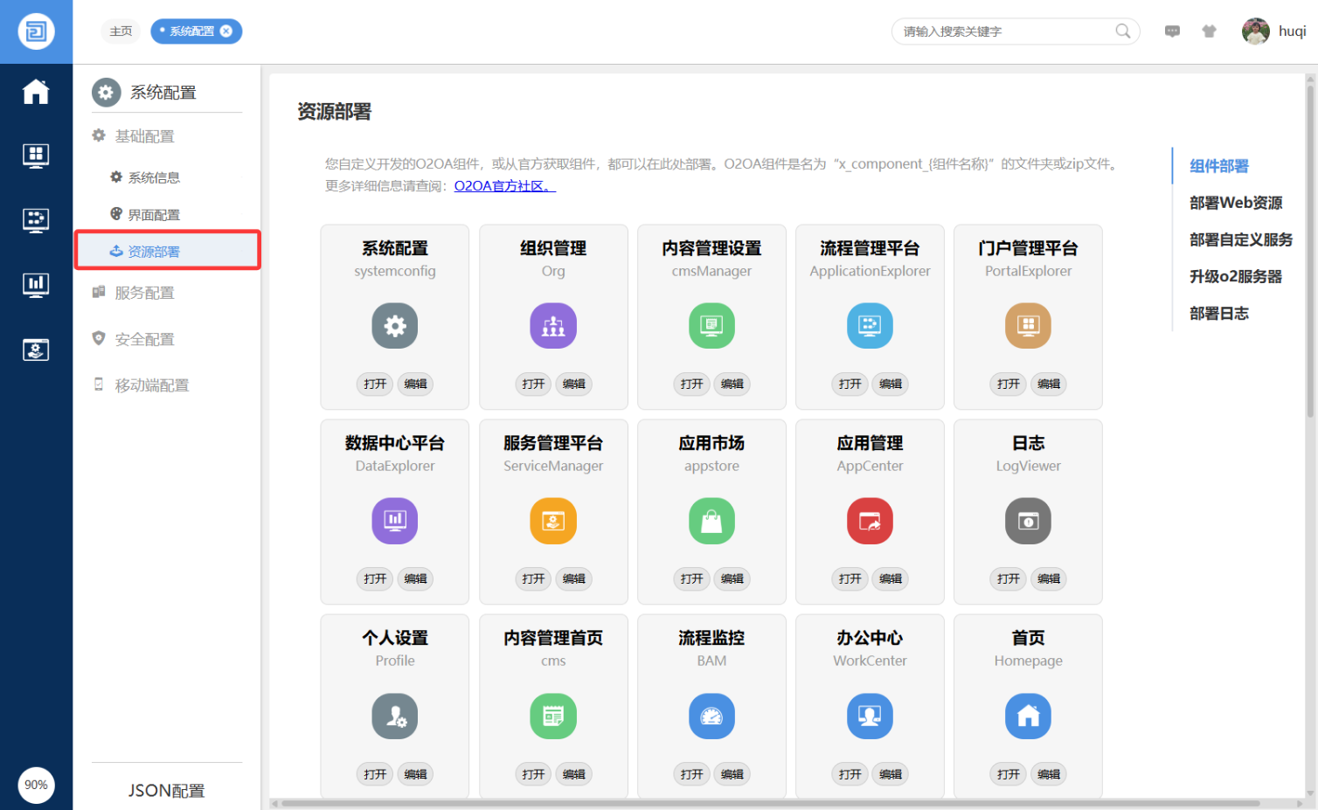
Task: Expand the 安全配置 menu section
Action: click(x=145, y=339)
